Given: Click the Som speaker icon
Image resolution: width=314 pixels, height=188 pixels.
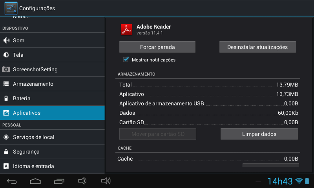Looking at the screenshot, I should (x=6, y=40).
